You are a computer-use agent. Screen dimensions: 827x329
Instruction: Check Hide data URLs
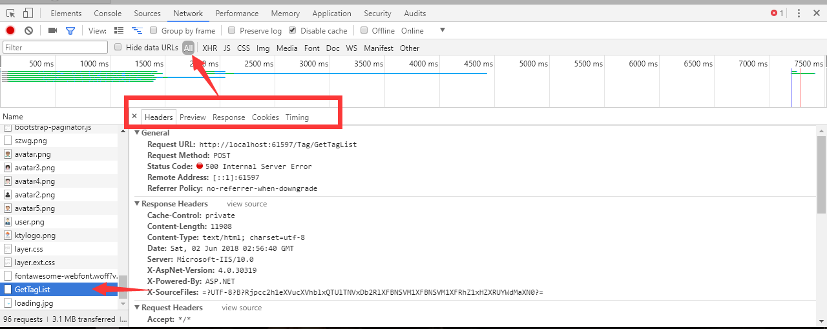click(118, 47)
